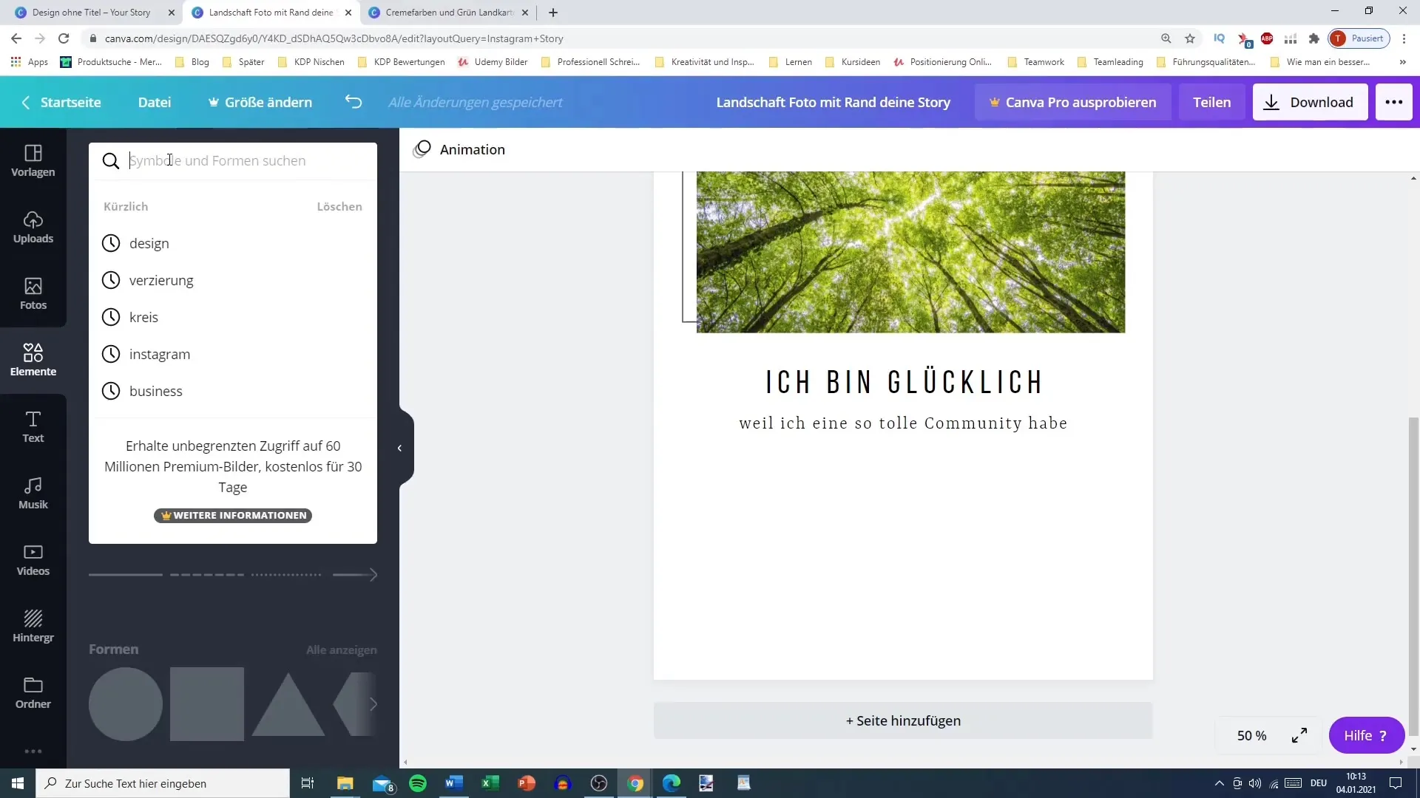Open the Größe ändern menu
Image resolution: width=1420 pixels, height=798 pixels.
tap(260, 102)
